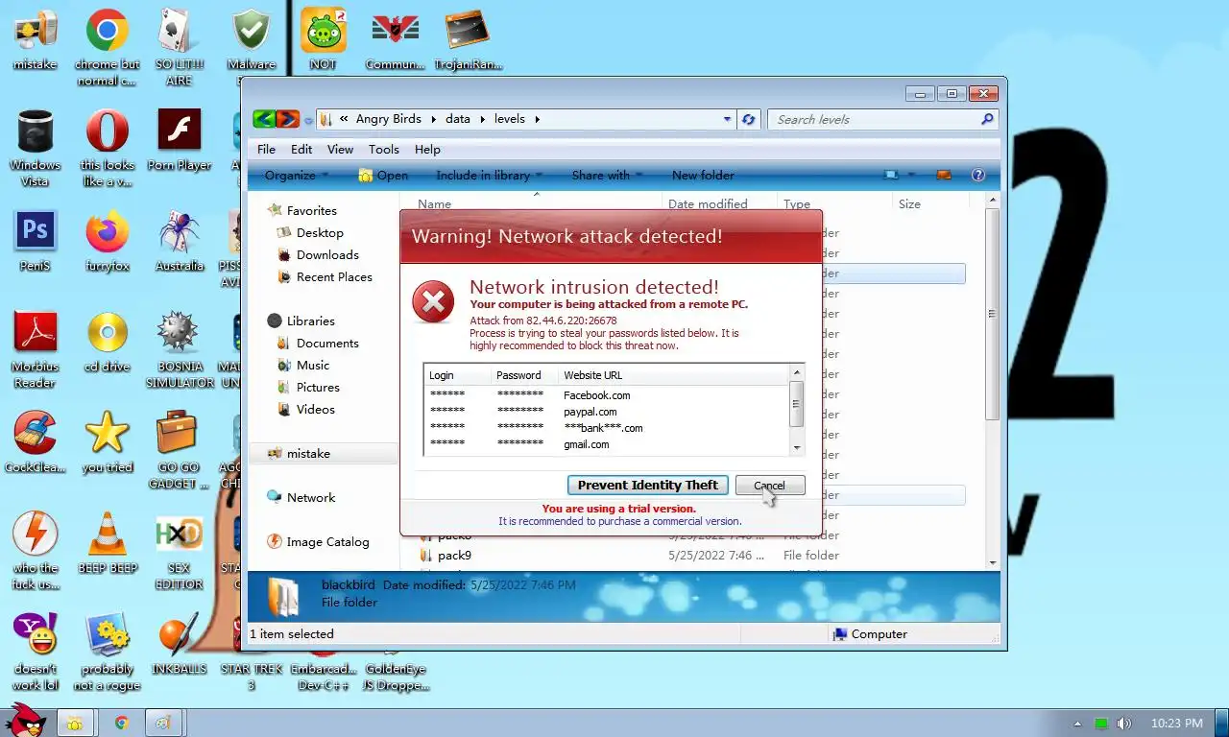Click the Forward arrow in Explorer
1229x737 pixels.
click(x=288, y=119)
